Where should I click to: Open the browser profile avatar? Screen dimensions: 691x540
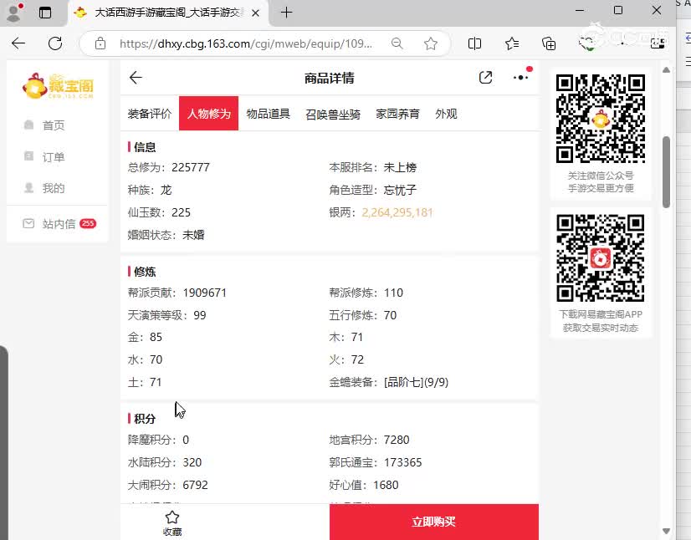click(x=14, y=13)
